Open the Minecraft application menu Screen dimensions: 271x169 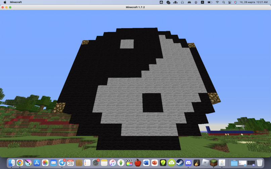pos(16,2)
